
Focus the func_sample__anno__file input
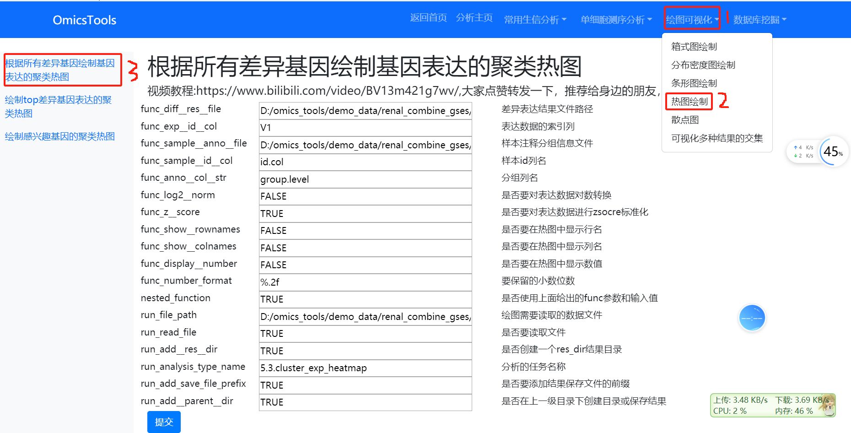coord(365,145)
